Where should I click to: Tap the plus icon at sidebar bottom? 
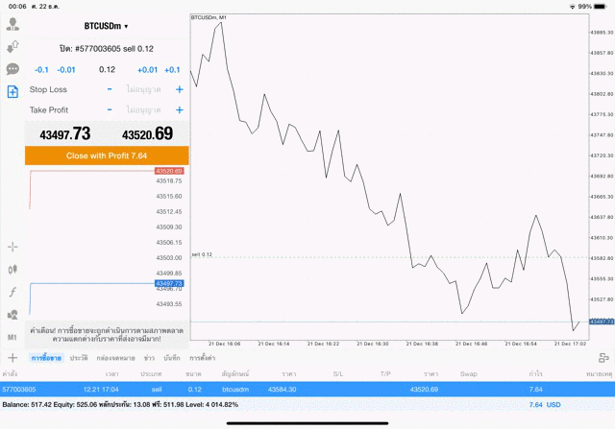click(x=12, y=357)
